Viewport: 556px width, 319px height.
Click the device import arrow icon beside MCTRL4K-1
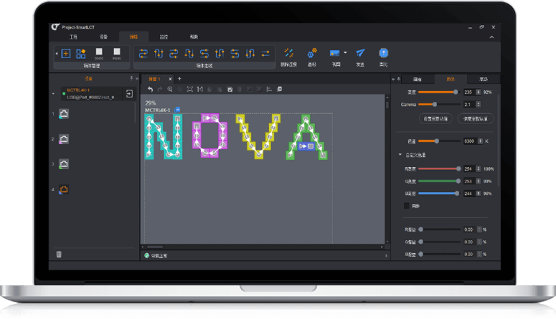129,94
